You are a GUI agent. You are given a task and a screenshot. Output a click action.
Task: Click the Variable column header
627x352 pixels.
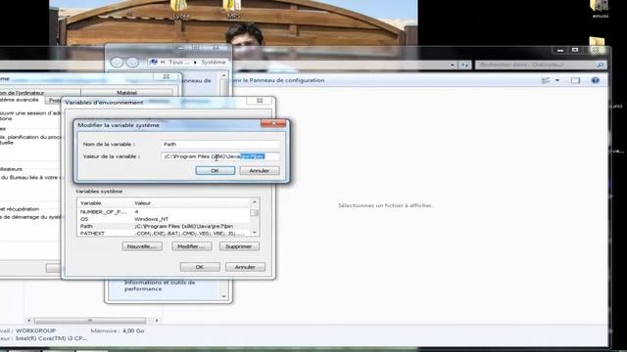[105, 203]
